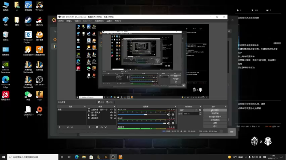This screenshot has height=160, width=286.
Task: Open the Steam desktop shortcut
Action: pyautogui.click(x=28, y=21)
